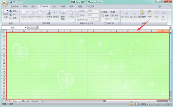The height and width of the screenshot is (107, 173).
Task: Expand the formula bar with the double chevron
Action: pos(170,28)
